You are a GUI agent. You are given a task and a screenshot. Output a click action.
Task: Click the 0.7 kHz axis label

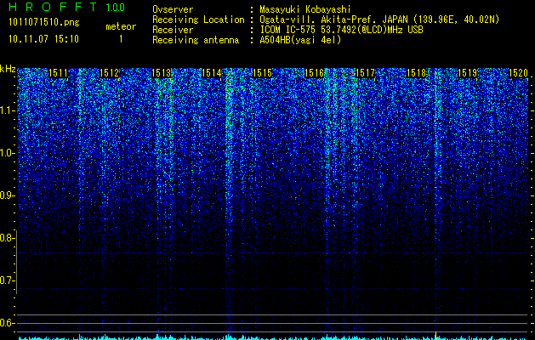click(x=7, y=280)
